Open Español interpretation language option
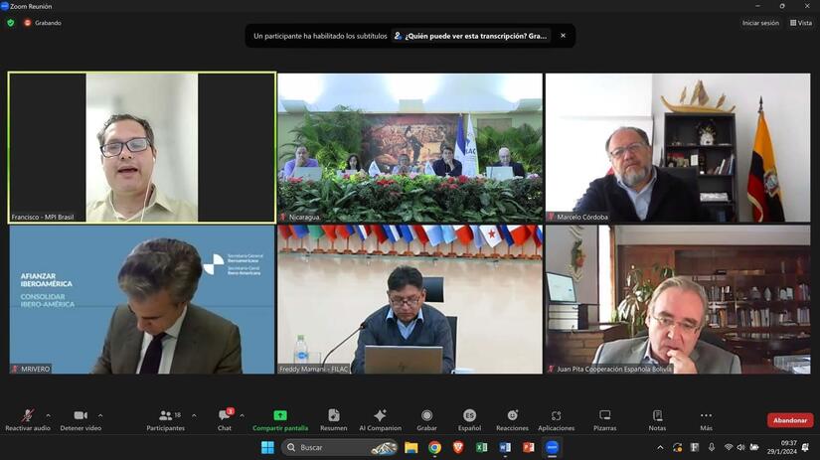 click(469, 416)
